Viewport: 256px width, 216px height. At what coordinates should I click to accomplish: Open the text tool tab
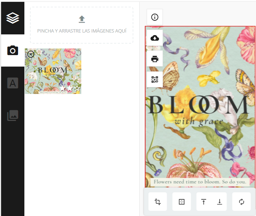tap(13, 83)
